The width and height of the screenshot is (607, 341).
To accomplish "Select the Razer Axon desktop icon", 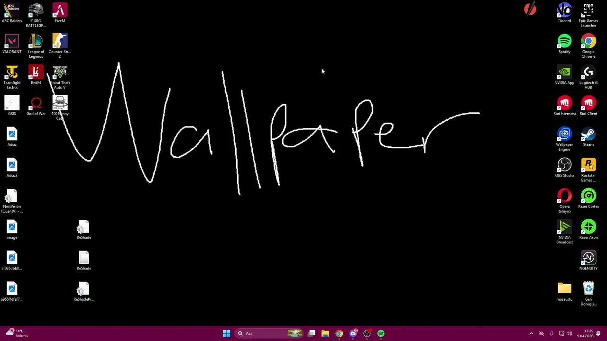I will [589, 230].
